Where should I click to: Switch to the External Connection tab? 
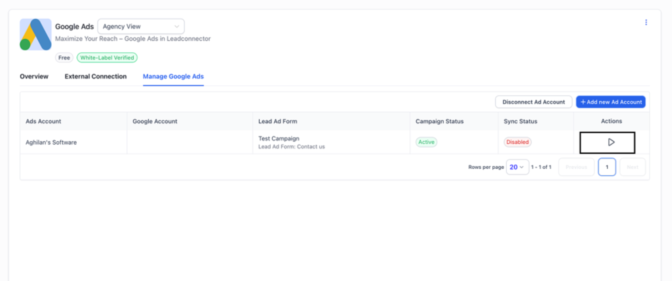click(95, 76)
